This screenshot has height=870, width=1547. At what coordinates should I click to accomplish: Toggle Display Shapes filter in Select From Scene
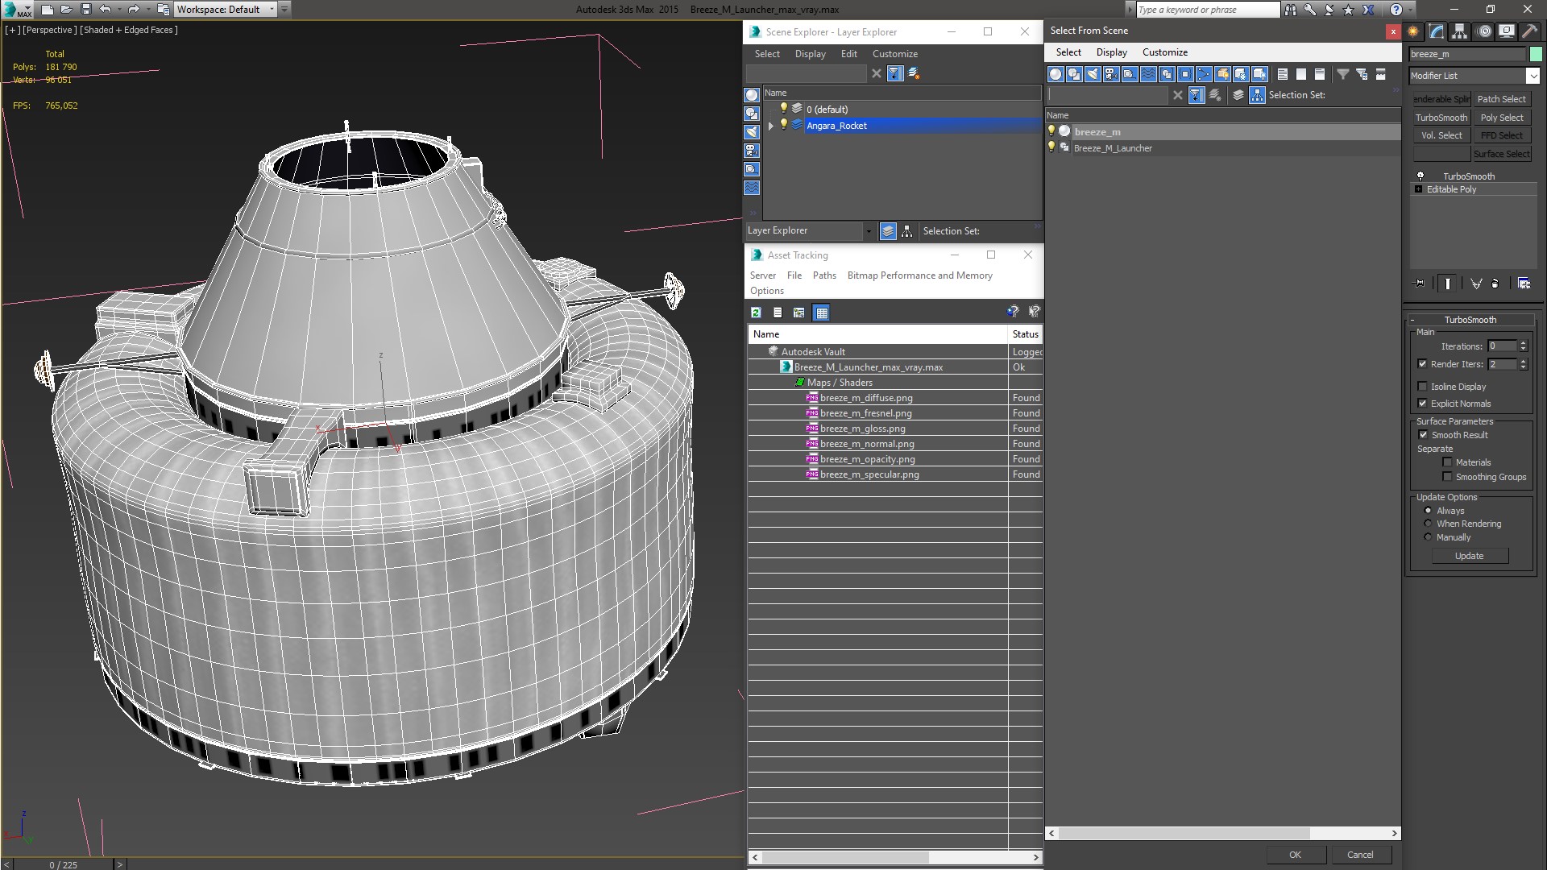[x=1074, y=74]
